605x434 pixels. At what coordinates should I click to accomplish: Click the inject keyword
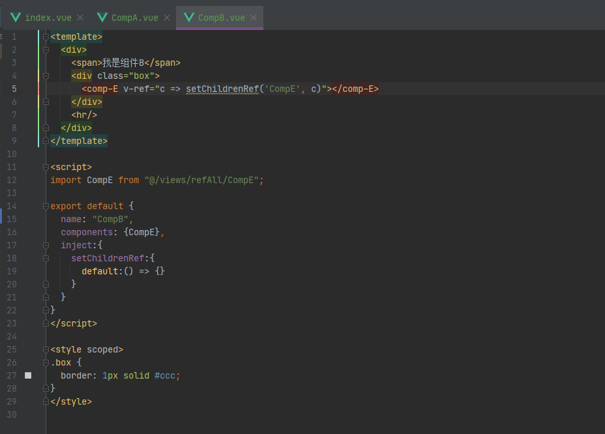[76, 246]
